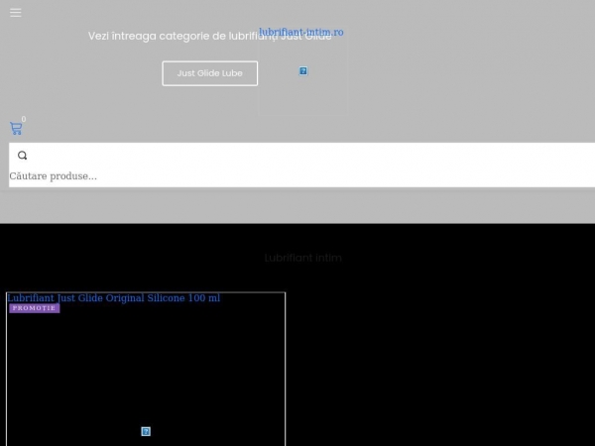The height and width of the screenshot is (446, 595).
Task: Open the shopping cart
Action: tap(16, 128)
